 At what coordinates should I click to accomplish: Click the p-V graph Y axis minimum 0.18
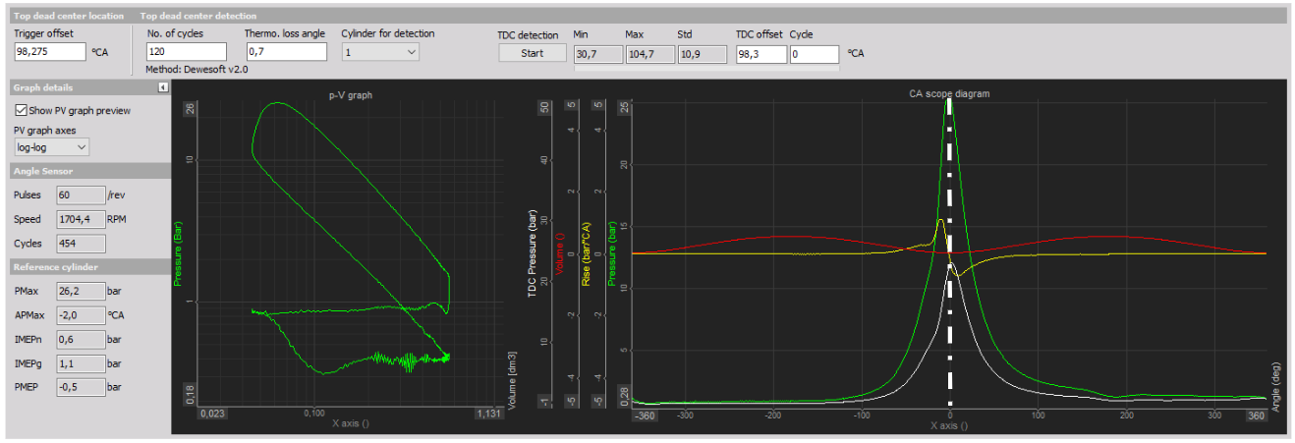pyautogui.click(x=190, y=394)
